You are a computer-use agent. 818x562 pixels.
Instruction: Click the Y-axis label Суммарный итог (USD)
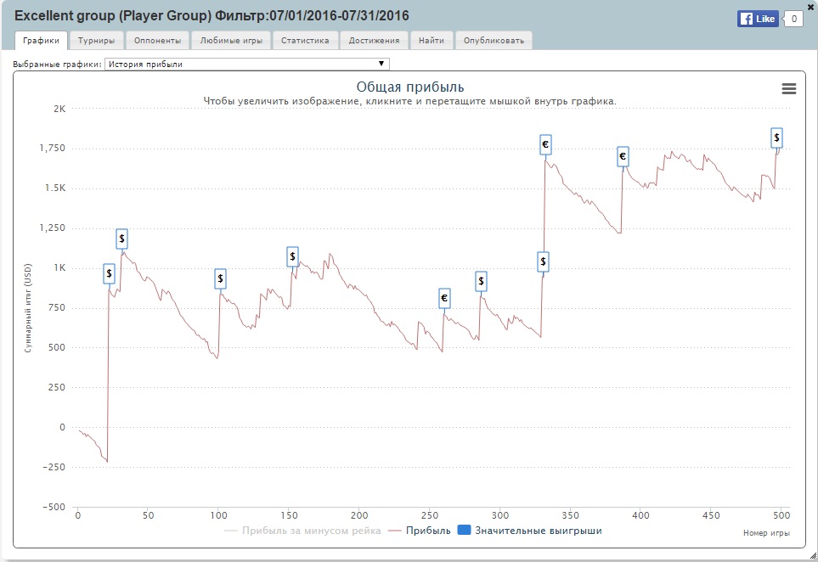click(x=28, y=308)
